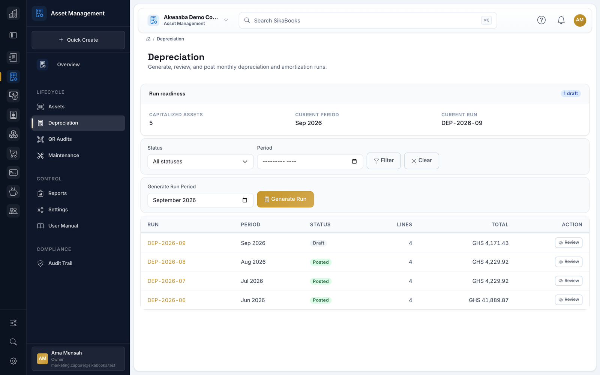Open the All statuses dropdown
The image size is (600, 375).
(x=201, y=162)
